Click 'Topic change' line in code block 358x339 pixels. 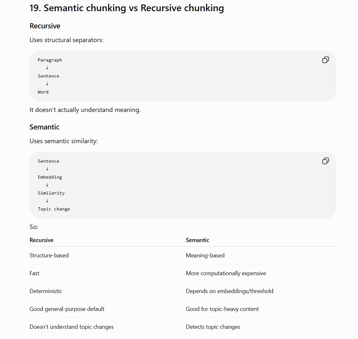pyautogui.click(x=54, y=209)
